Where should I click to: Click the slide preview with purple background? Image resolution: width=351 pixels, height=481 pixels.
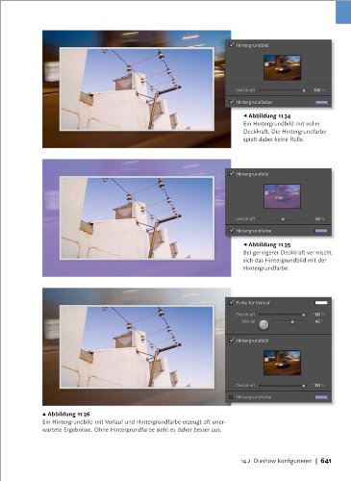pyautogui.click(x=137, y=218)
